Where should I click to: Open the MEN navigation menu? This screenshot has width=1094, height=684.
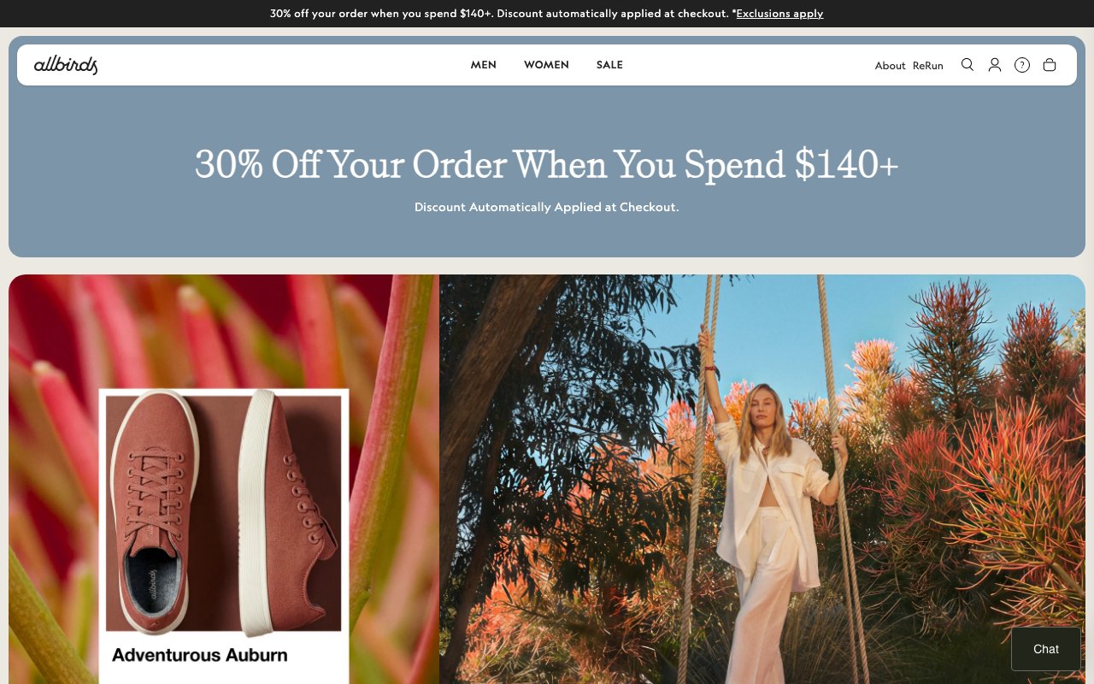(484, 65)
